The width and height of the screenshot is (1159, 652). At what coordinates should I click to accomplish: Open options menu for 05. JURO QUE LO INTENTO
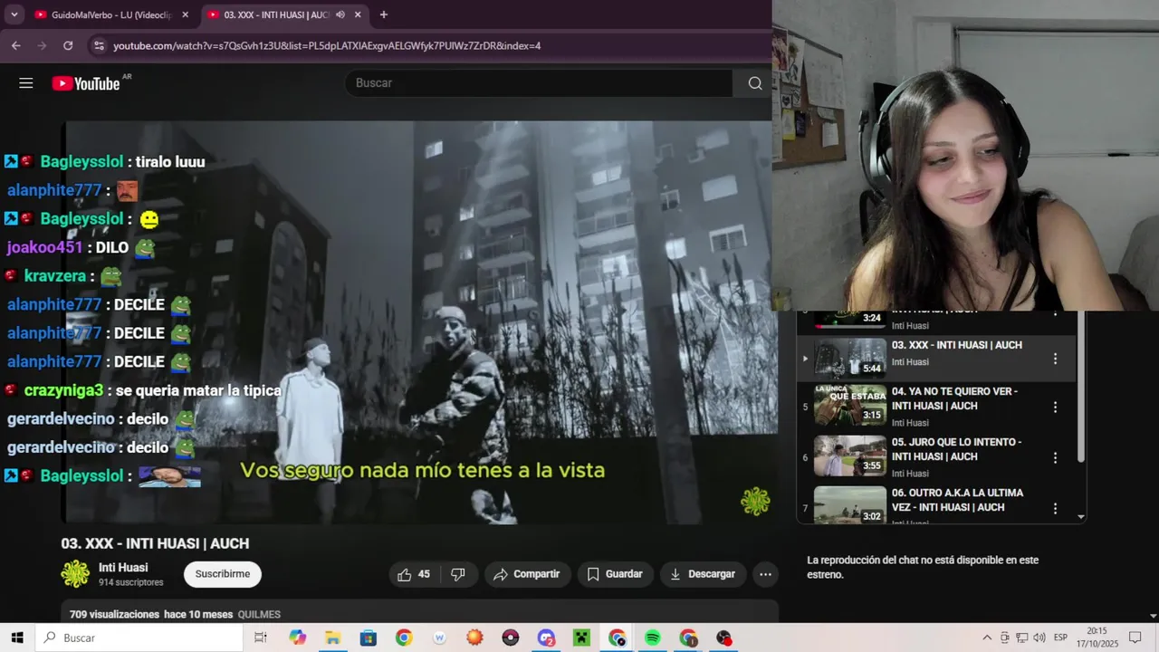coord(1055,458)
